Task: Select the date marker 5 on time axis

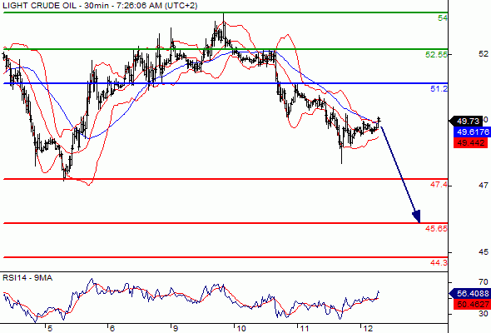Action: click(50, 328)
